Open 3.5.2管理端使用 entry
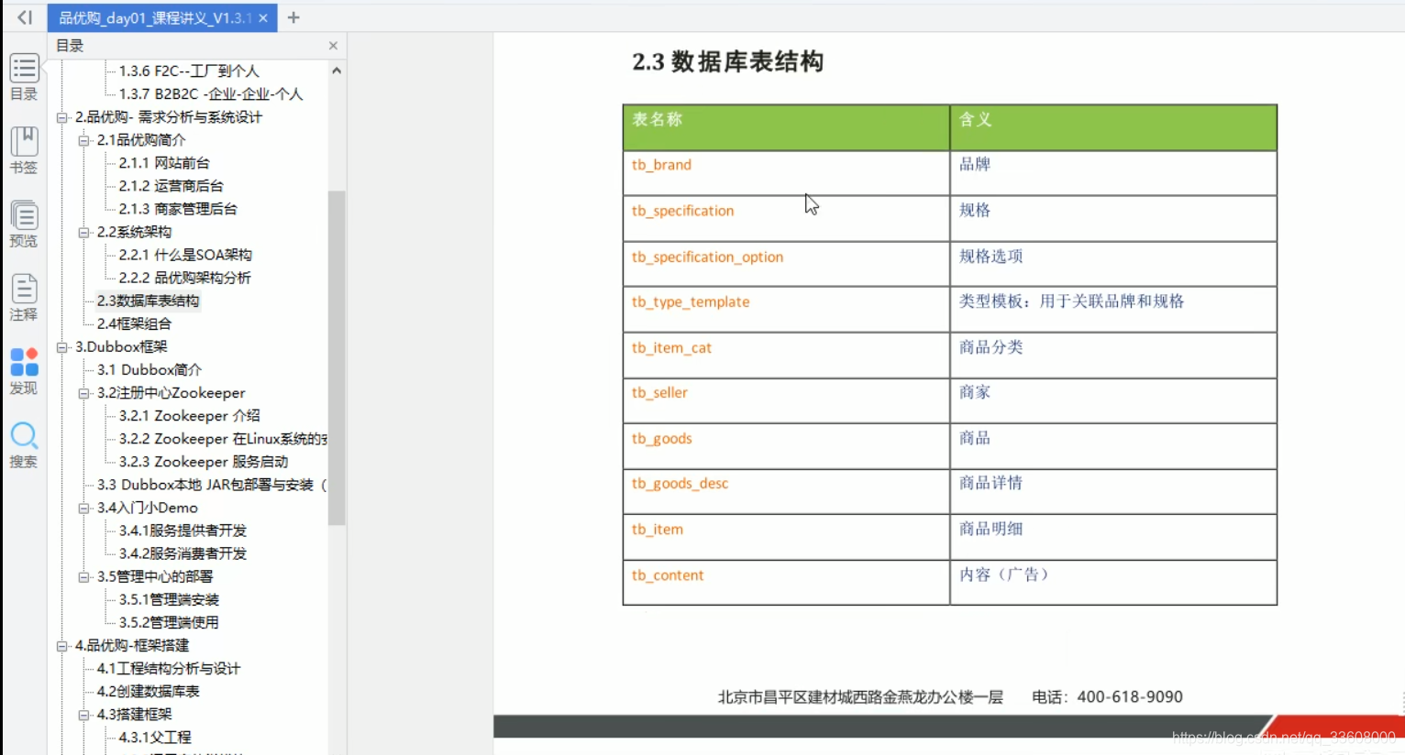 click(169, 622)
